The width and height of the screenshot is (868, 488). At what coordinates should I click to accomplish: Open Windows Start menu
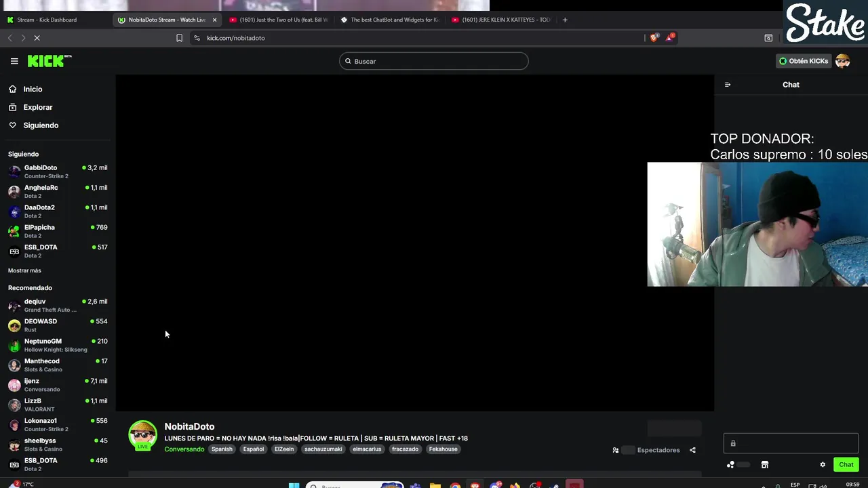(294, 485)
